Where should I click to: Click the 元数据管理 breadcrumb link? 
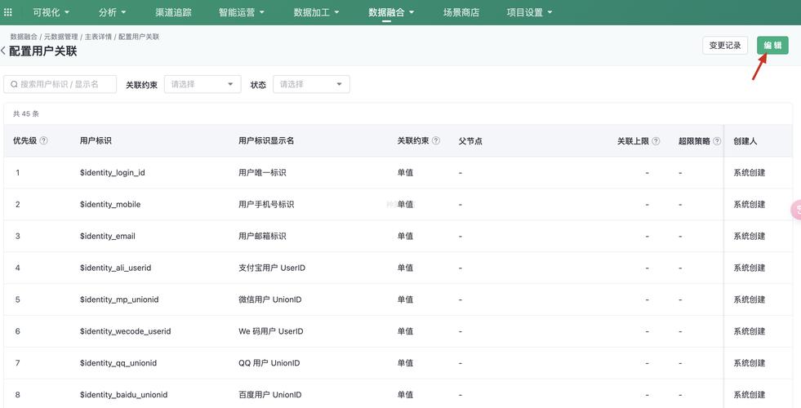pos(60,37)
